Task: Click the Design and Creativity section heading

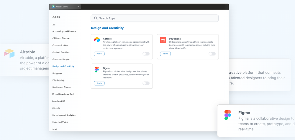Action: coord(107,28)
